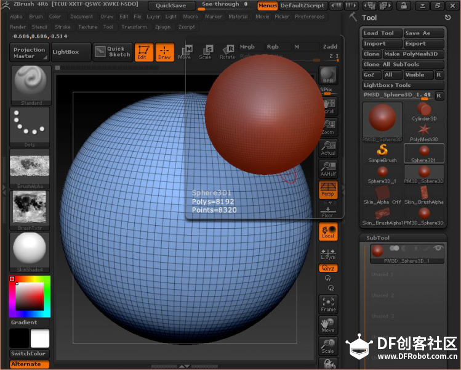Open Lightbox Tools

pos(403,86)
